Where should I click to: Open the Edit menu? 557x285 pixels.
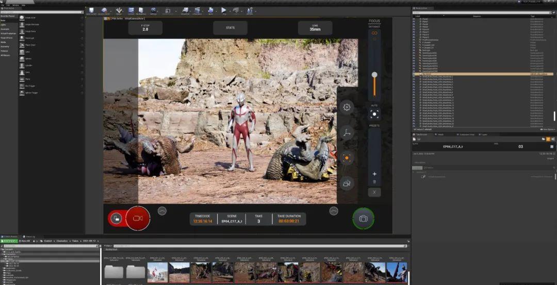click(8, 5)
